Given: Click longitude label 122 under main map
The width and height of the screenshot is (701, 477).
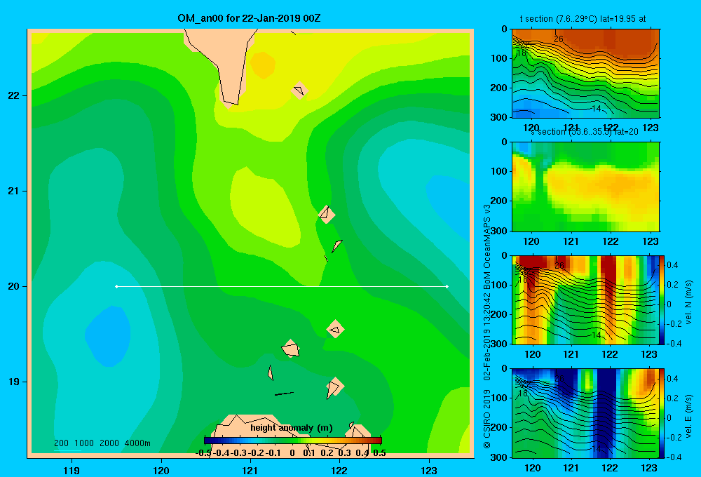Looking at the screenshot, I should pos(339,470).
